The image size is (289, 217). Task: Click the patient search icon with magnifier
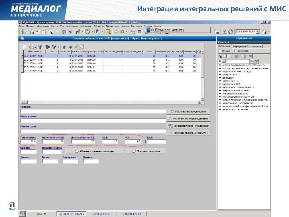point(24,32)
